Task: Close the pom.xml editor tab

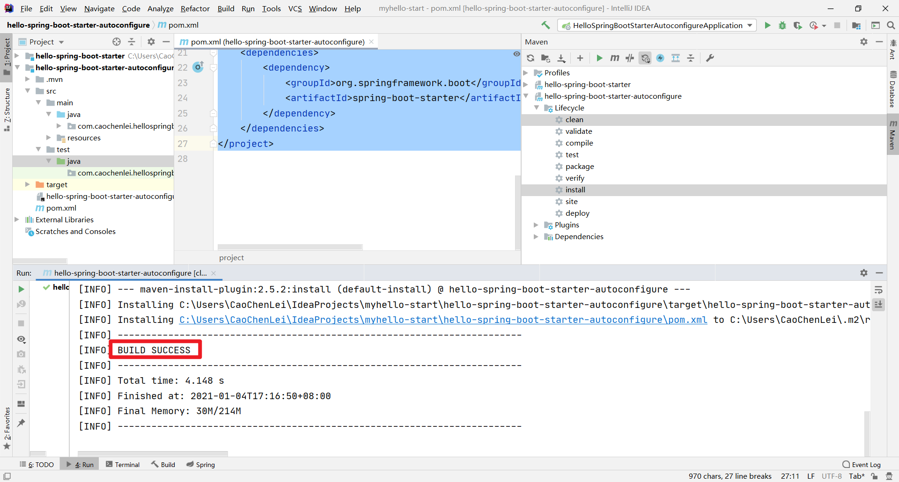Action: [372, 42]
